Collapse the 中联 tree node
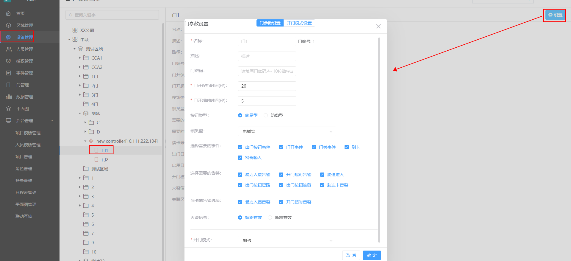This screenshot has width=571, height=261. click(69, 39)
